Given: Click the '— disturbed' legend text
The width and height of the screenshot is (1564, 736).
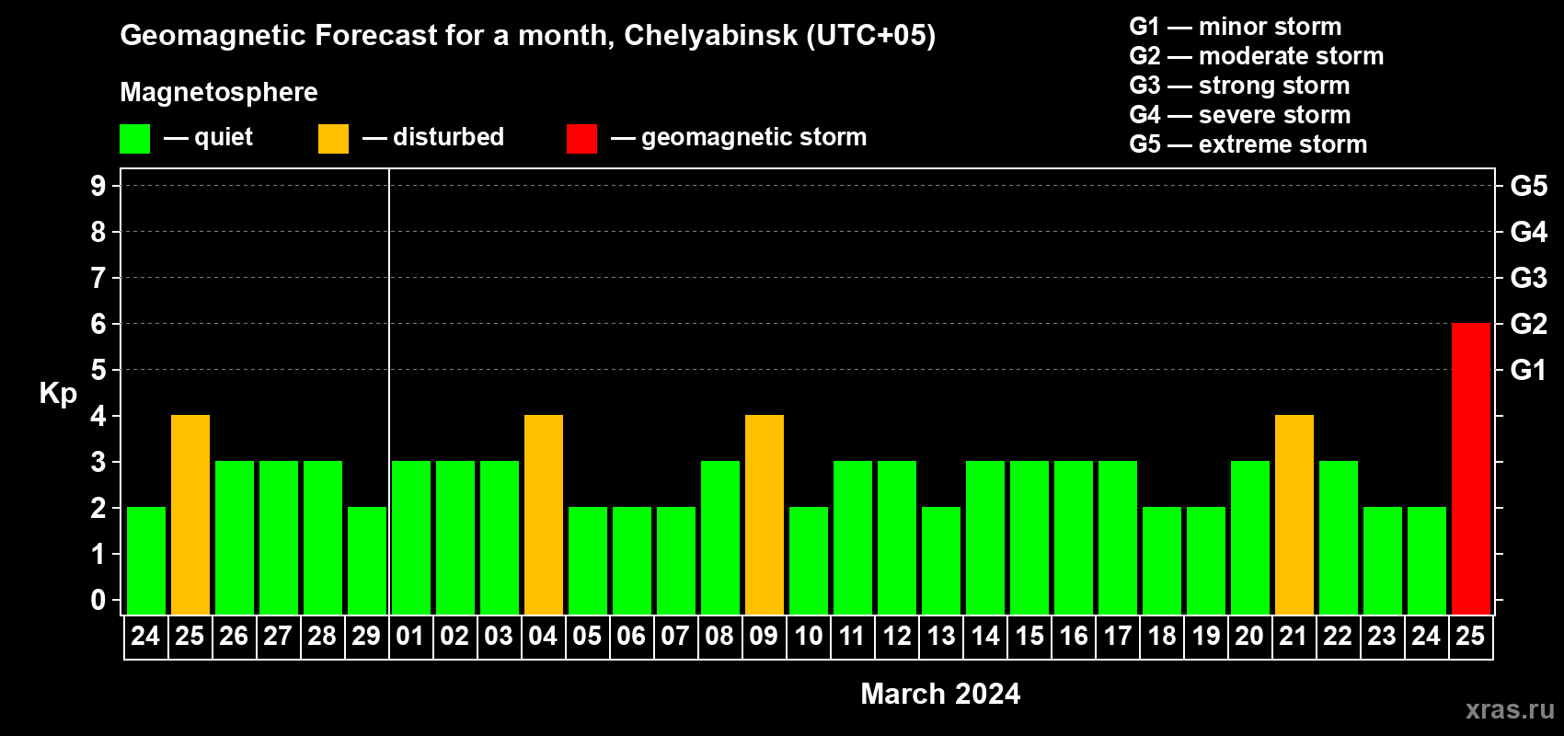Looking at the screenshot, I should [x=433, y=137].
